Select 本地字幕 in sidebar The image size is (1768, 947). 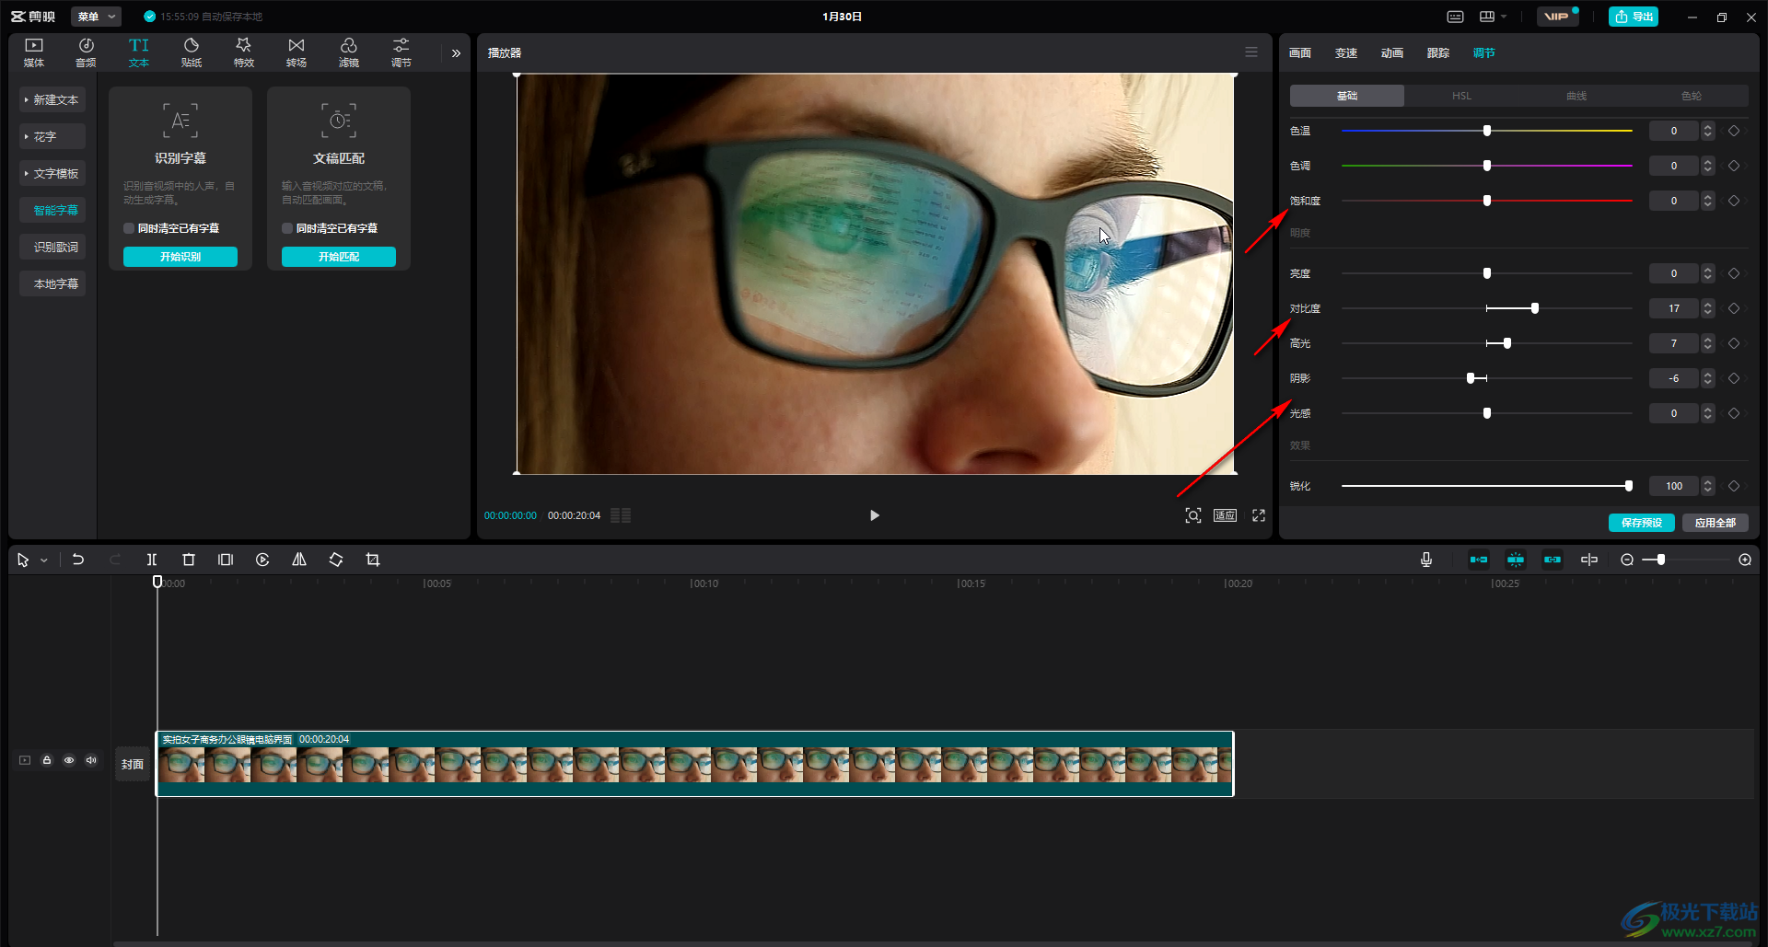[52, 283]
